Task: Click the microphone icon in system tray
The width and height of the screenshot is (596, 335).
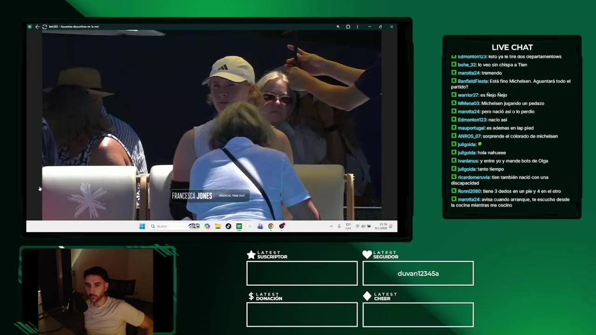Action: 339,226
